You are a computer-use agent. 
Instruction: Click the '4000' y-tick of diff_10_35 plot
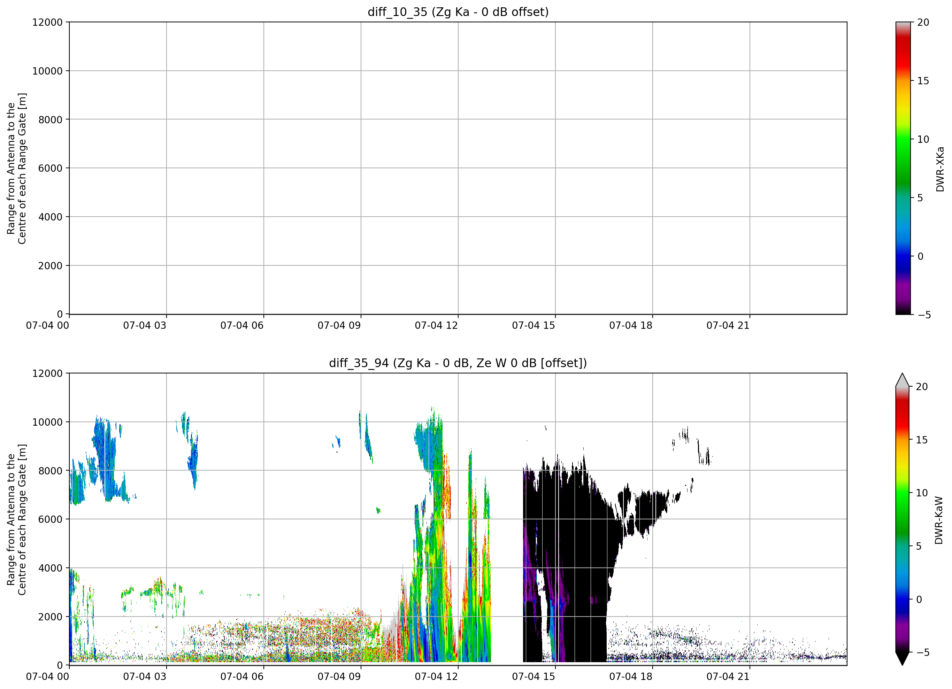click(51, 217)
